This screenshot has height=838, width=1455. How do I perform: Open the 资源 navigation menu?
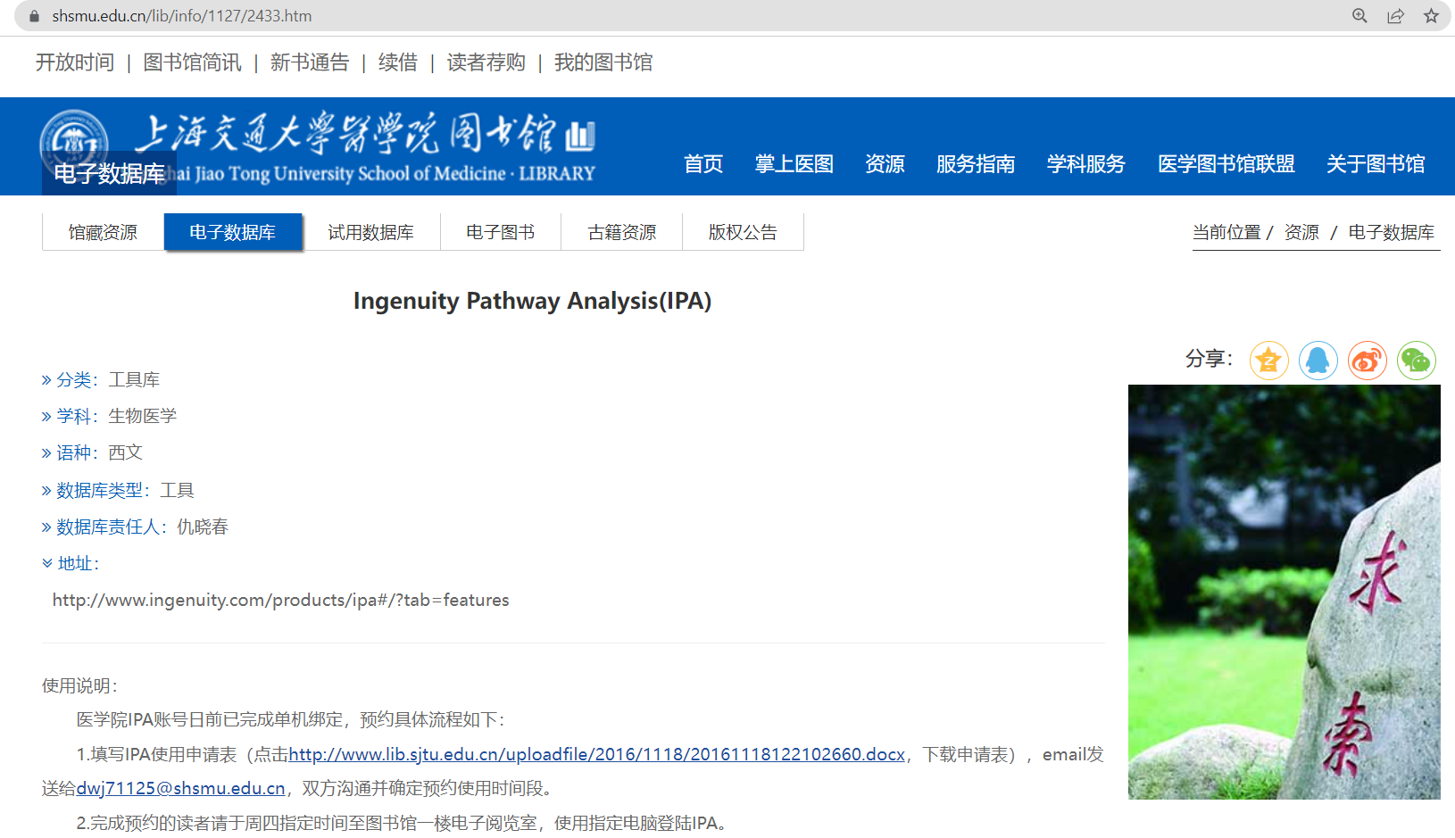click(885, 164)
